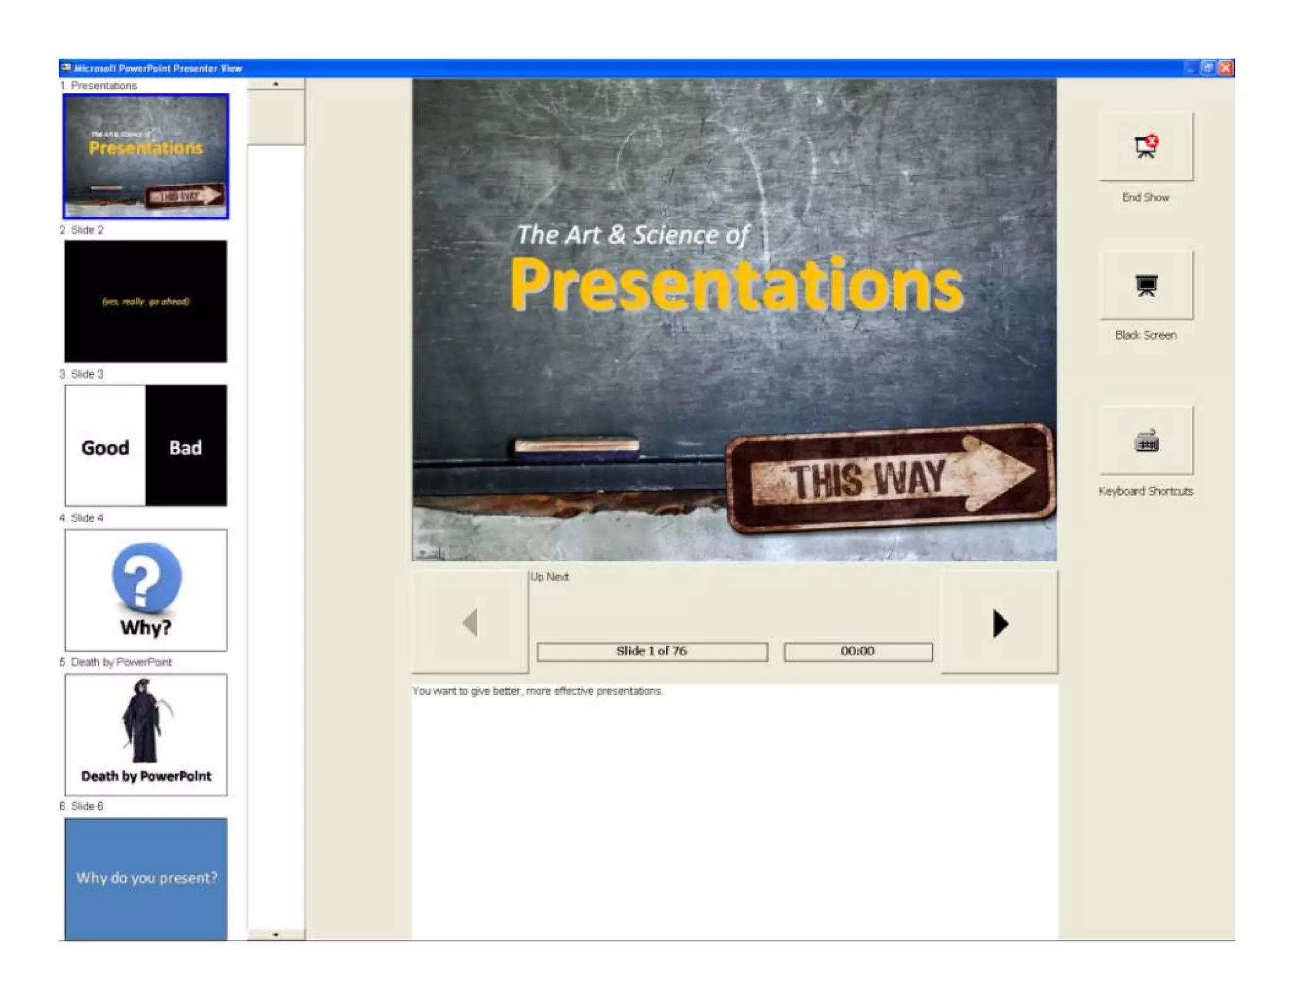The width and height of the screenshot is (1295, 1000).
Task: Click the '3. Slide 3' title label
Action: pos(82,374)
